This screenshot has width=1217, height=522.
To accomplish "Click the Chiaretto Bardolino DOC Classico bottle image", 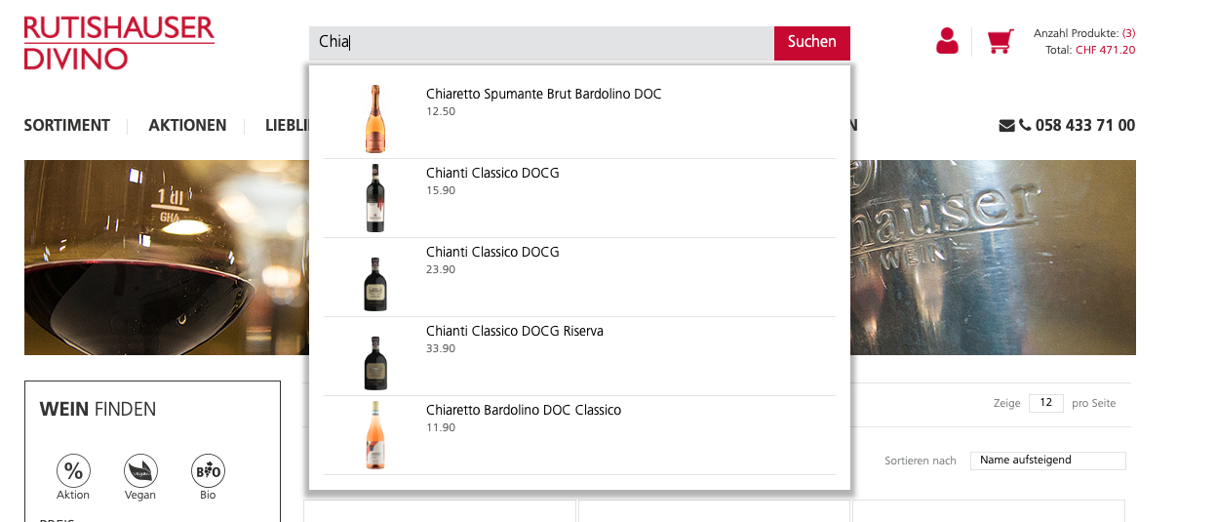I will pyautogui.click(x=374, y=435).
